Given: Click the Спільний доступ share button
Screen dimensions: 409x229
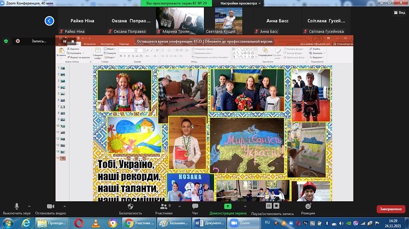Looking at the screenshot, I should pyautogui.click(x=343, y=44).
